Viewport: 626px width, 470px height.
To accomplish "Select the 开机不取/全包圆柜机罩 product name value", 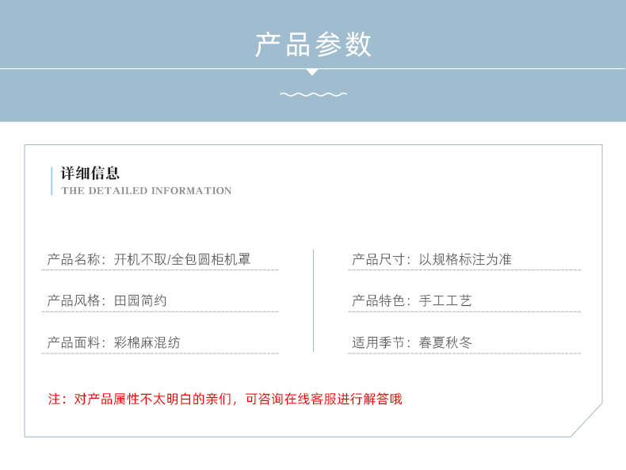I will tap(183, 259).
